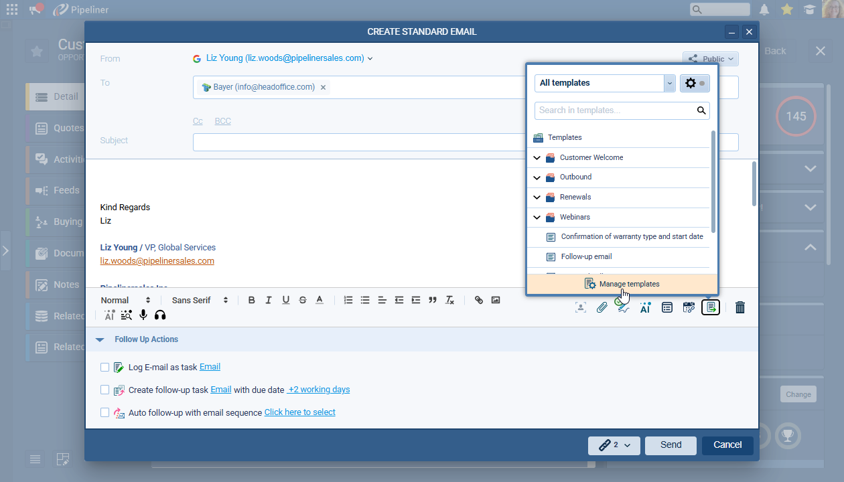This screenshot has width=844, height=482.
Task: Insert an image using the picture icon
Action: coord(496,300)
